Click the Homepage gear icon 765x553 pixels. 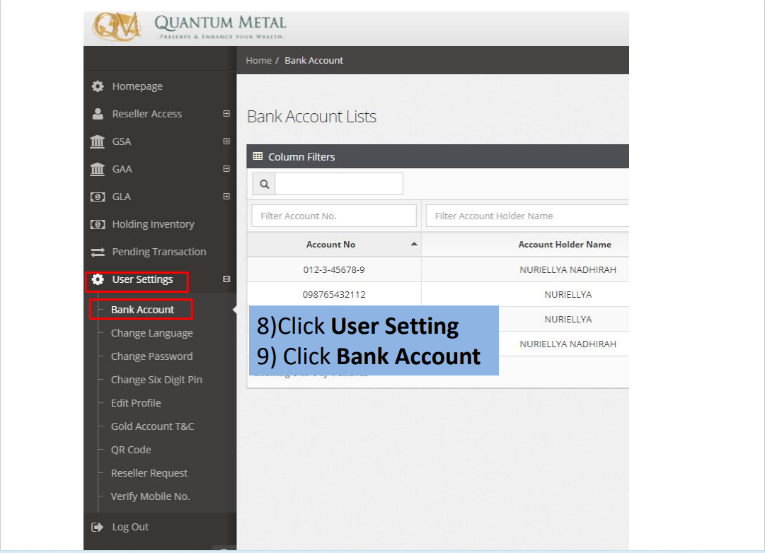pos(98,86)
